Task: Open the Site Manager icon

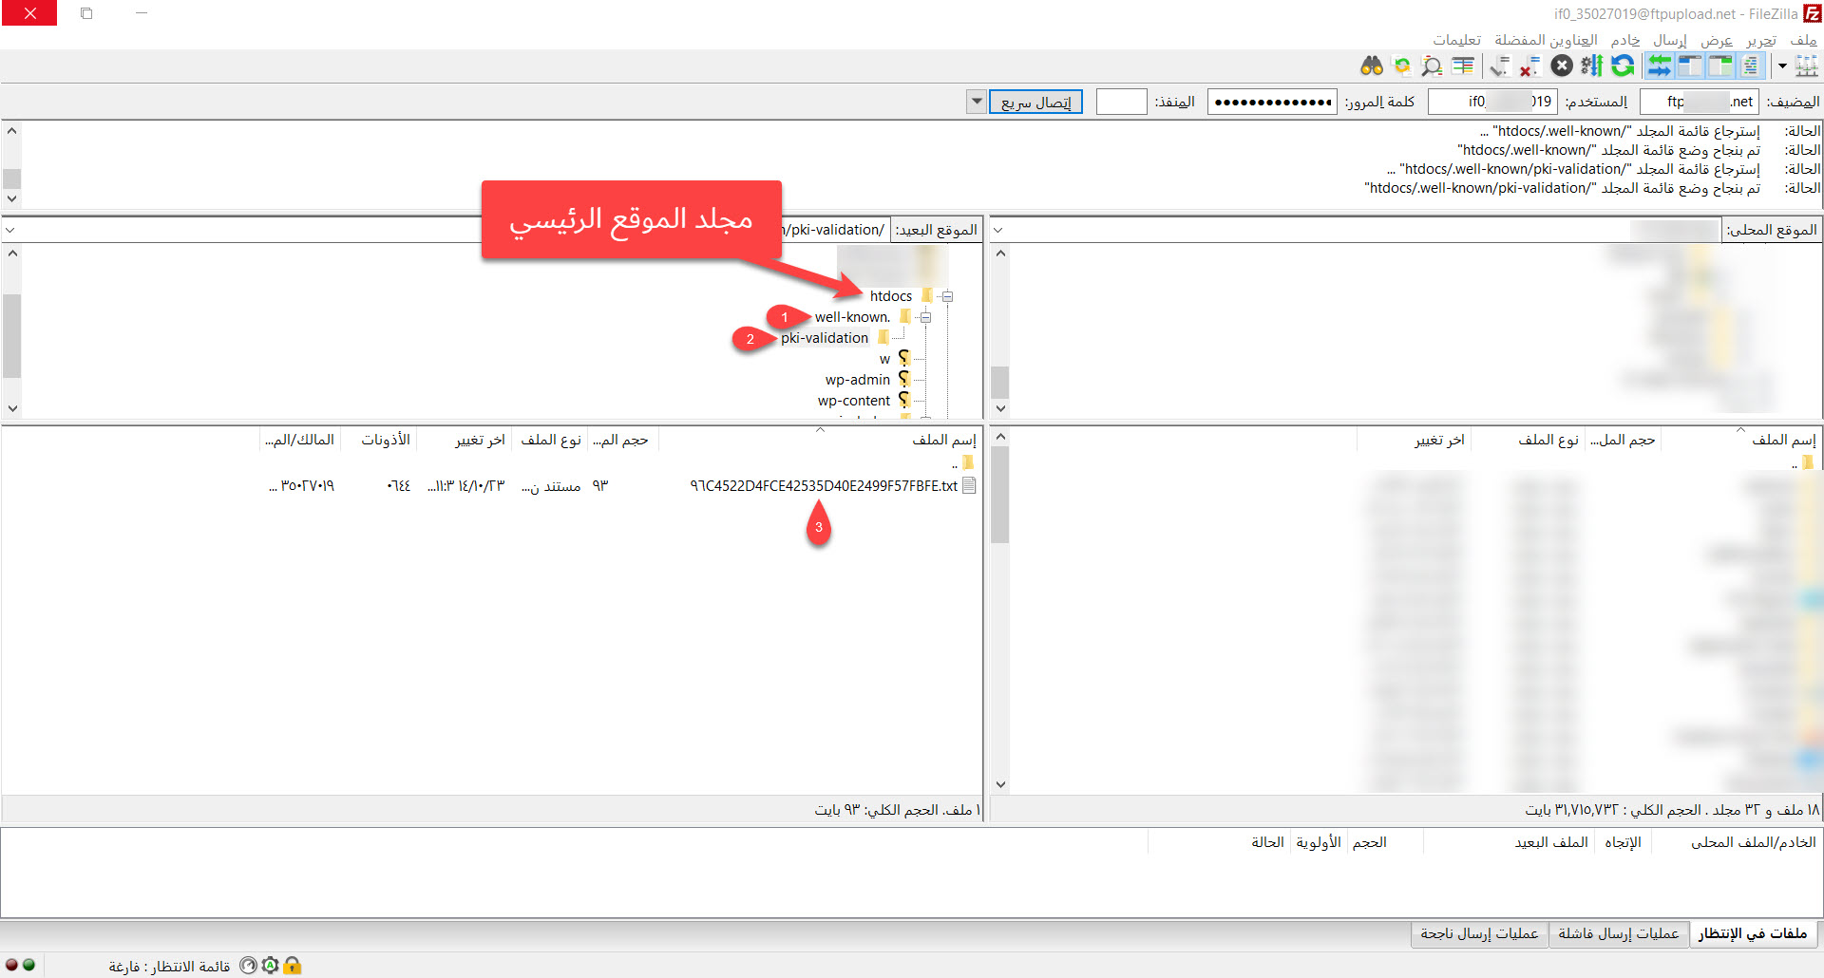Action: coord(1806,66)
